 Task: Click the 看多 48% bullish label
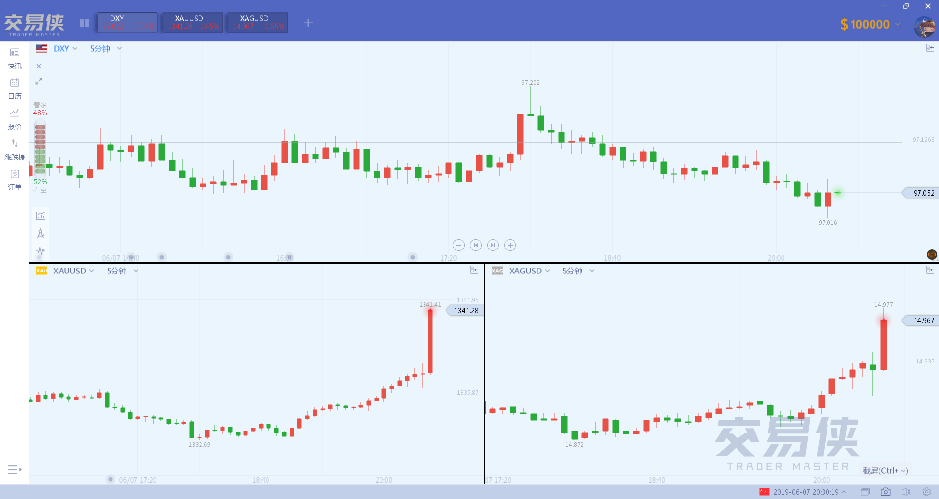point(40,109)
